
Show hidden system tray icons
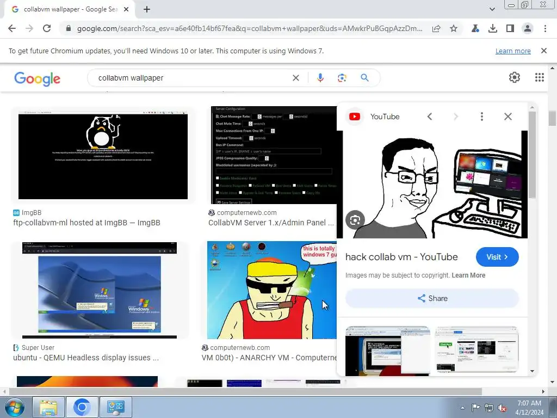point(462,408)
